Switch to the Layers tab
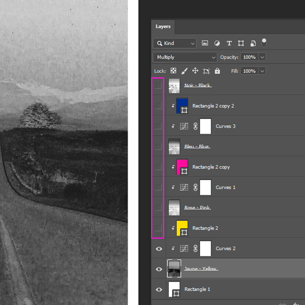 pyautogui.click(x=163, y=27)
